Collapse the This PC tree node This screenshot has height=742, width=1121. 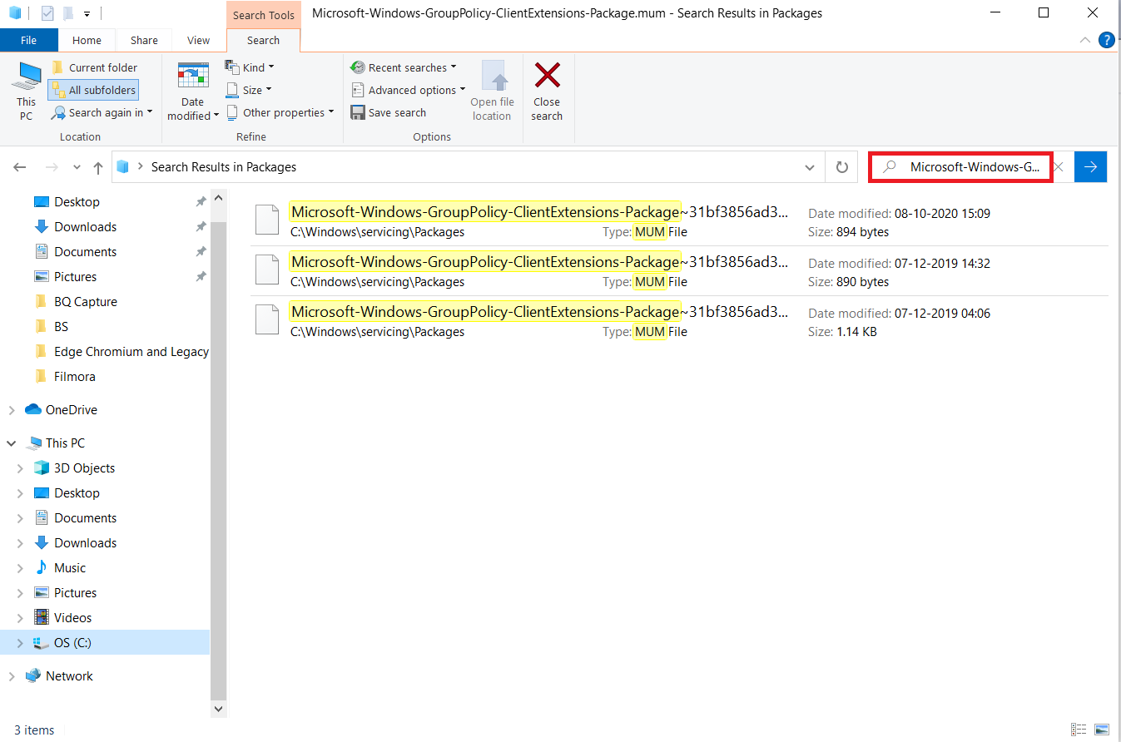pyautogui.click(x=12, y=443)
